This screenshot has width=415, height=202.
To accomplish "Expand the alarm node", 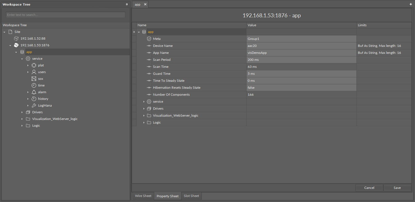I will 28,92.
